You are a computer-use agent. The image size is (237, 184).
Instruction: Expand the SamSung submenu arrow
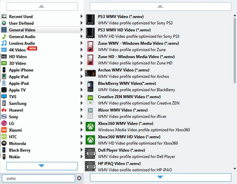81,103
